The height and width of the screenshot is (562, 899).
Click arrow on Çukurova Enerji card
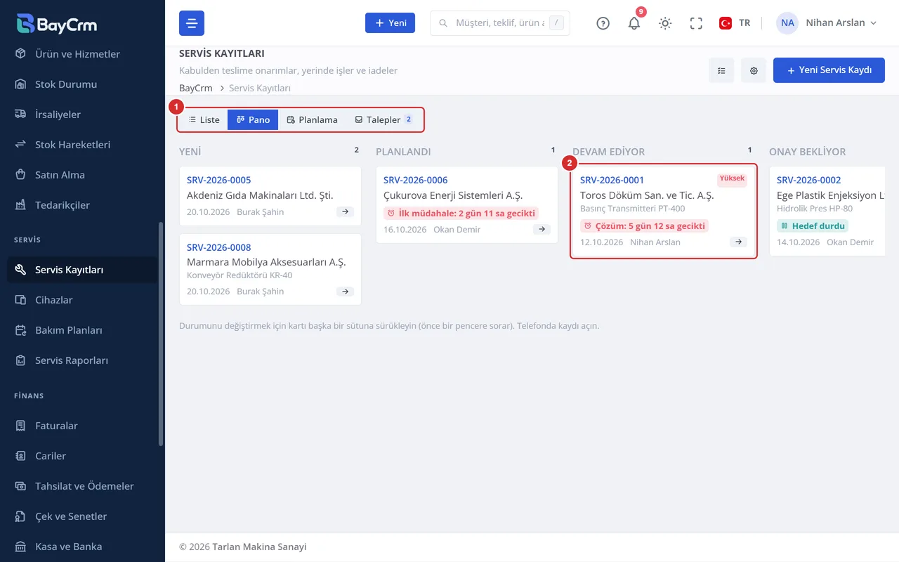542,229
